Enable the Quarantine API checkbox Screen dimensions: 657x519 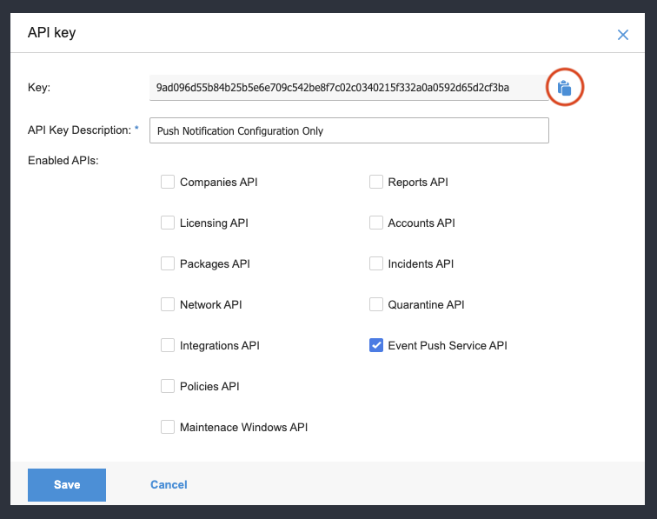pyautogui.click(x=376, y=305)
